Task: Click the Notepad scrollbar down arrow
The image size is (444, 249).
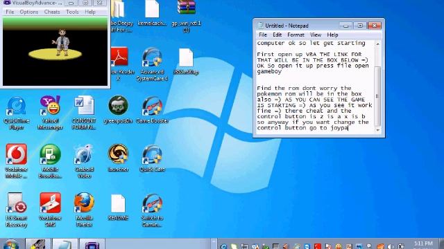Action: click(377, 130)
